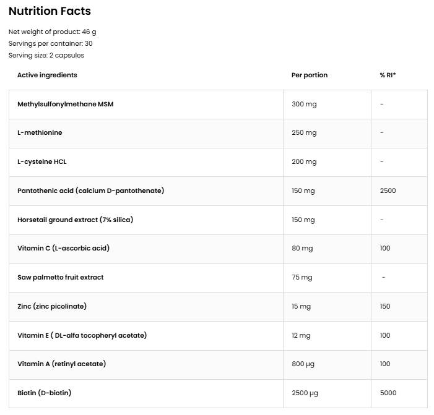434x415 pixels.
Task: Click Vitamin E DL-alfa tocopheryl acetate label
Action: click(x=82, y=335)
